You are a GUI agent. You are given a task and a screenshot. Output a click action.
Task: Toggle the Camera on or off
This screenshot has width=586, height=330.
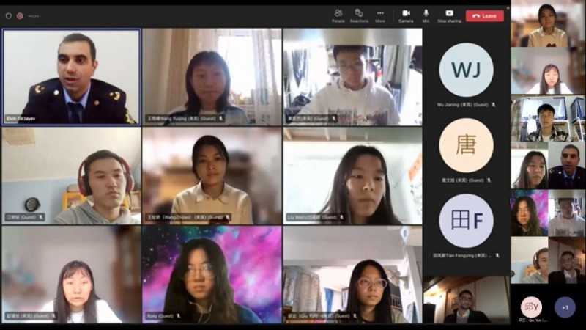click(x=406, y=15)
